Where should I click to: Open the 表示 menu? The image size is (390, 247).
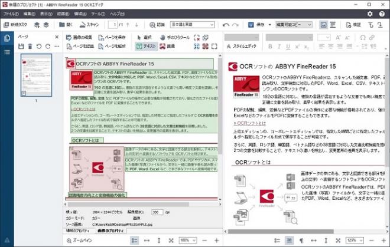coord(46,14)
